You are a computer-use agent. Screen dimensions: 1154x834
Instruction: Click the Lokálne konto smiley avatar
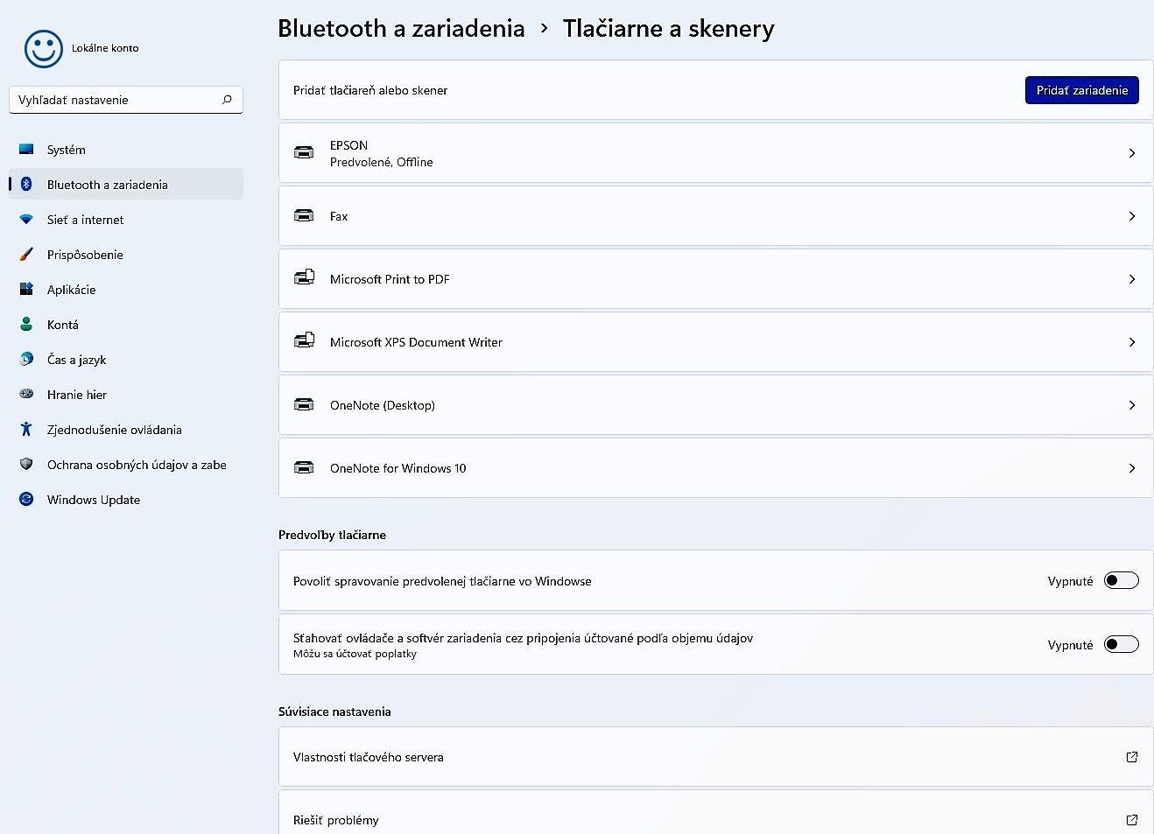tap(44, 49)
